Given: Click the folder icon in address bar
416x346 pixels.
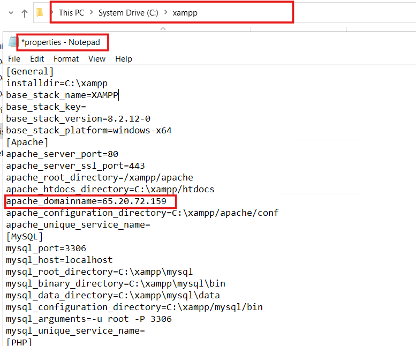Looking at the screenshot, I should [x=40, y=12].
